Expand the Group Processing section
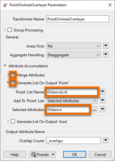Viewport: 115px width, 161px height. pyautogui.click(x=5, y=30)
